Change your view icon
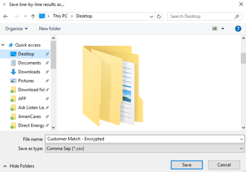Image resolution: width=246 pixels, height=172 pixels. [215, 29]
